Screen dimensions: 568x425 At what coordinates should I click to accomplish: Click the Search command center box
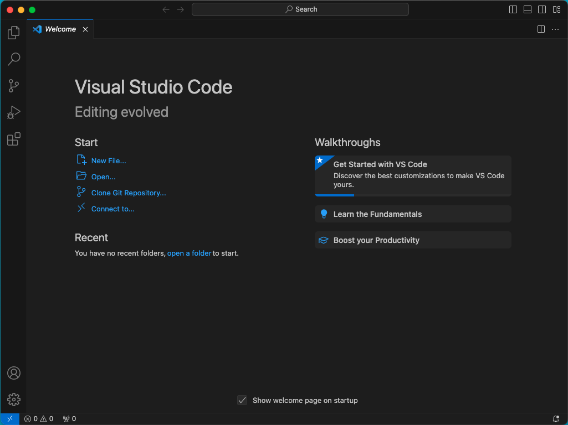300,9
